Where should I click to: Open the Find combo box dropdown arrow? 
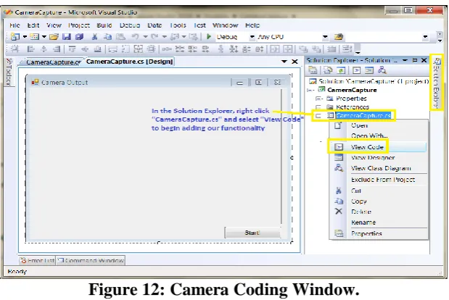pyautogui.click(x=425, y=37)
